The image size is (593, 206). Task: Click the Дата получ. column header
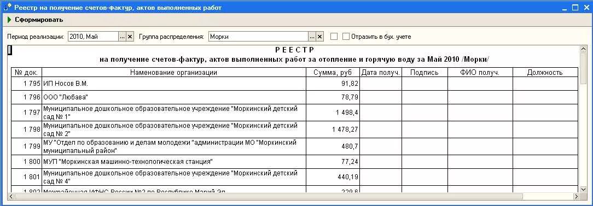point(380,73)
